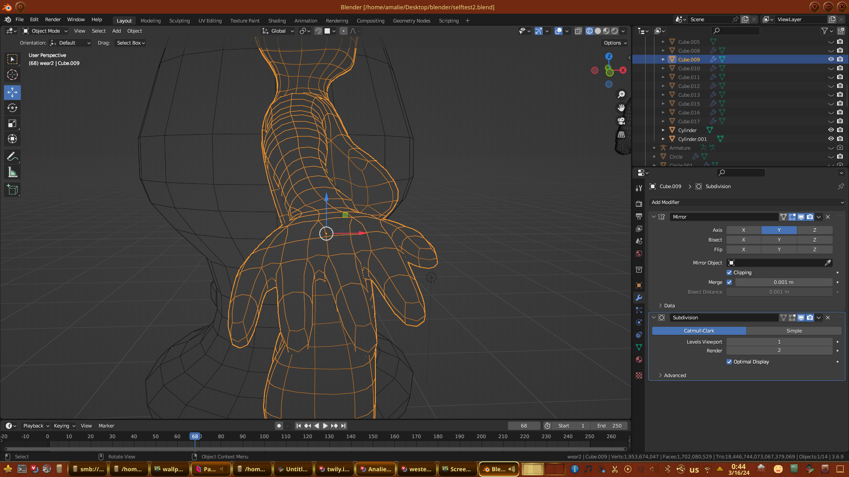
Task: Activate the Annotate pencil tool
Action: tap(12, 157)
